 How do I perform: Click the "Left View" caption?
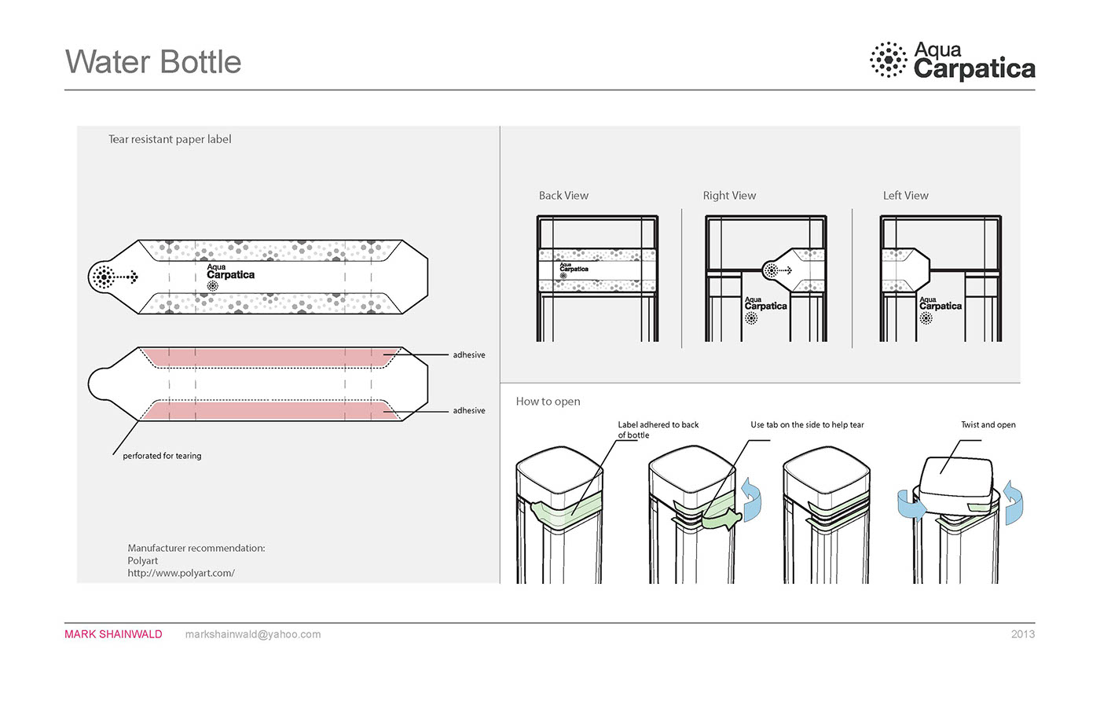tap(905, 196)
